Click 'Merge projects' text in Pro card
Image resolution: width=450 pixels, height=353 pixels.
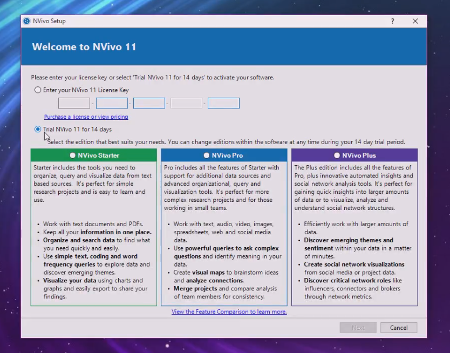coord(195,288)
